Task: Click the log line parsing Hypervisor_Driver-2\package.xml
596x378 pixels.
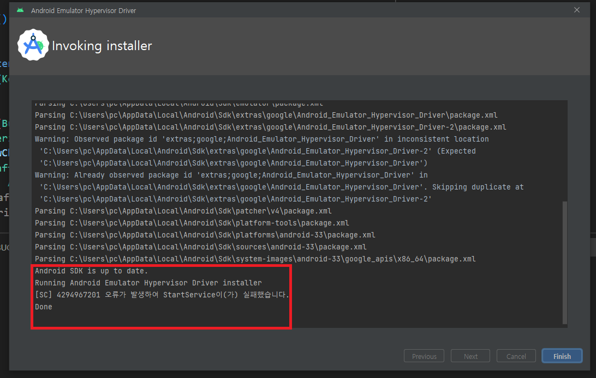Action: 270,127
